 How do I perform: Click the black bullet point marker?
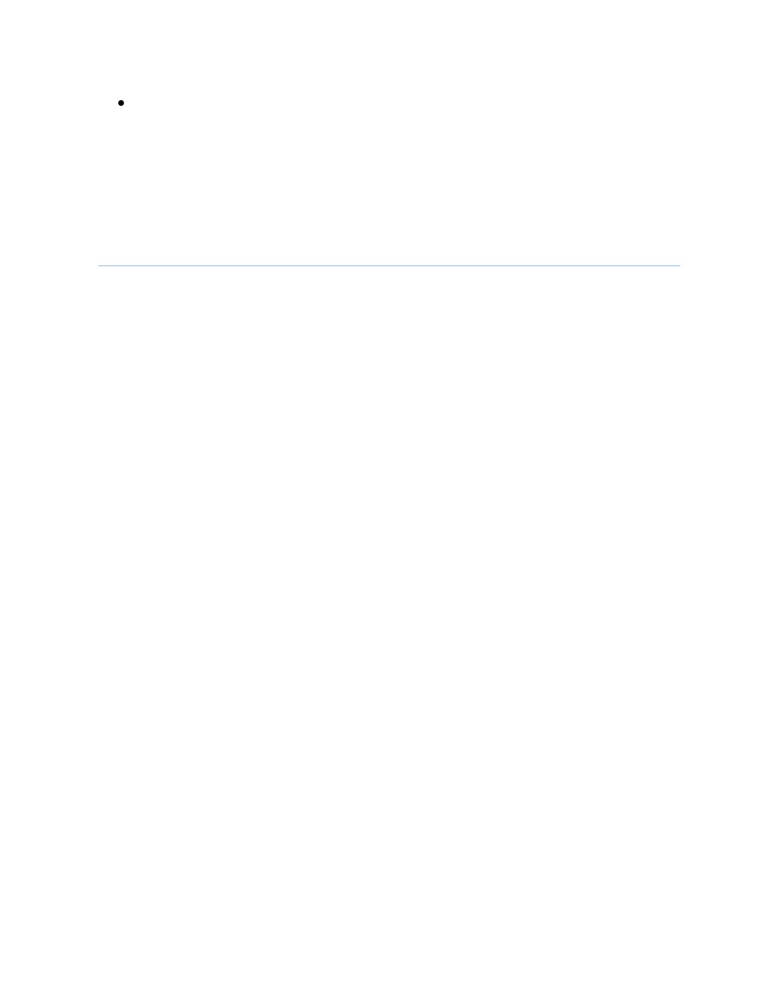click(121, 103)
